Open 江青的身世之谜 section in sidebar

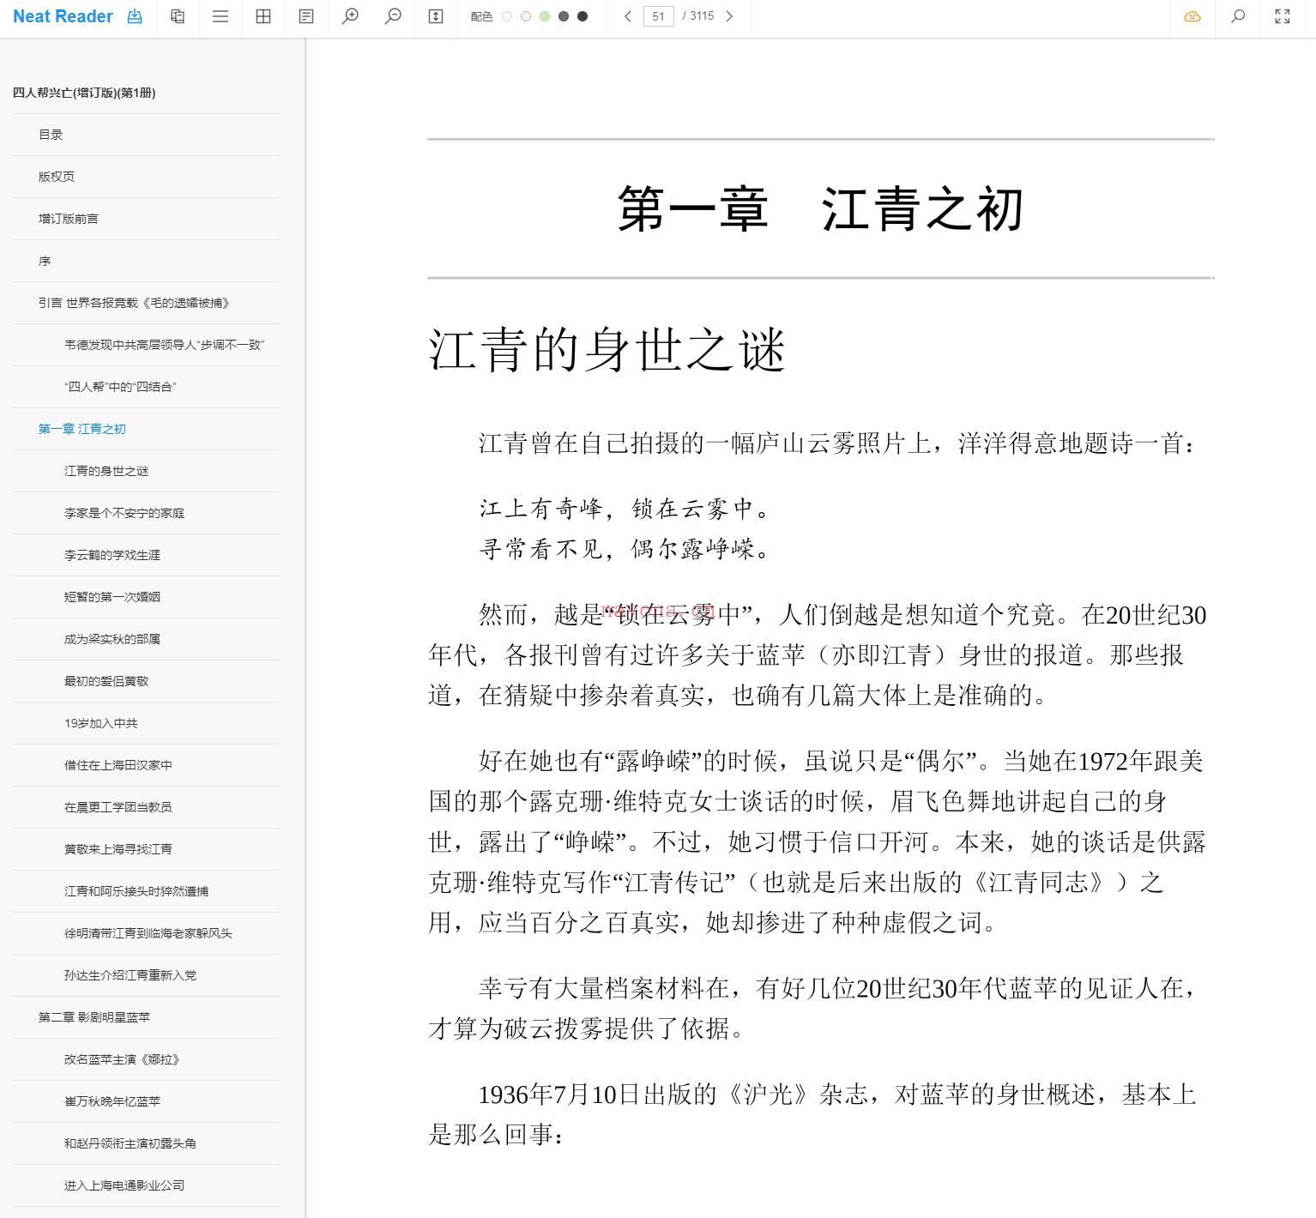pyautogui.click(x=106, y=471)
